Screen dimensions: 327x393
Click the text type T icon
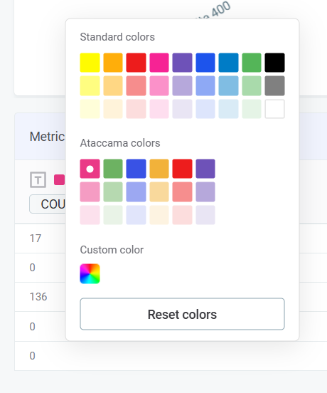[38, 179]
